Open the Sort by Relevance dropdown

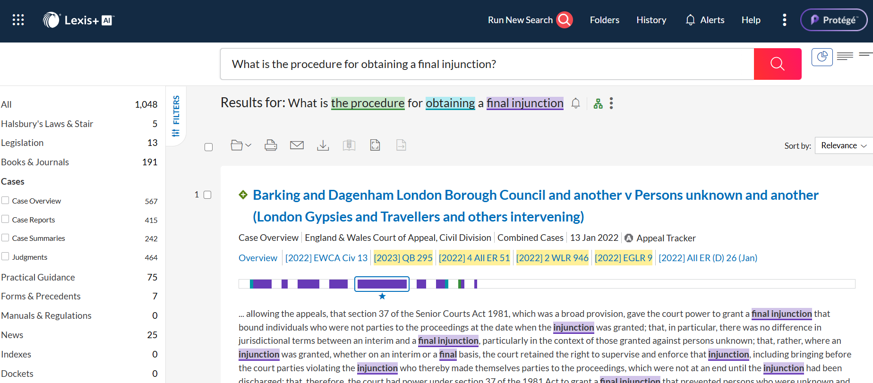click(x=843, y=145)
